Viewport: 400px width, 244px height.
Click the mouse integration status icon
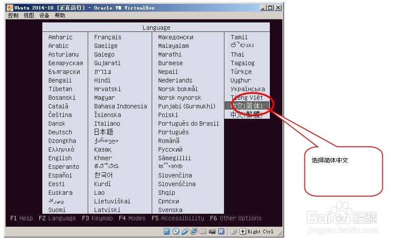(234, 231)
